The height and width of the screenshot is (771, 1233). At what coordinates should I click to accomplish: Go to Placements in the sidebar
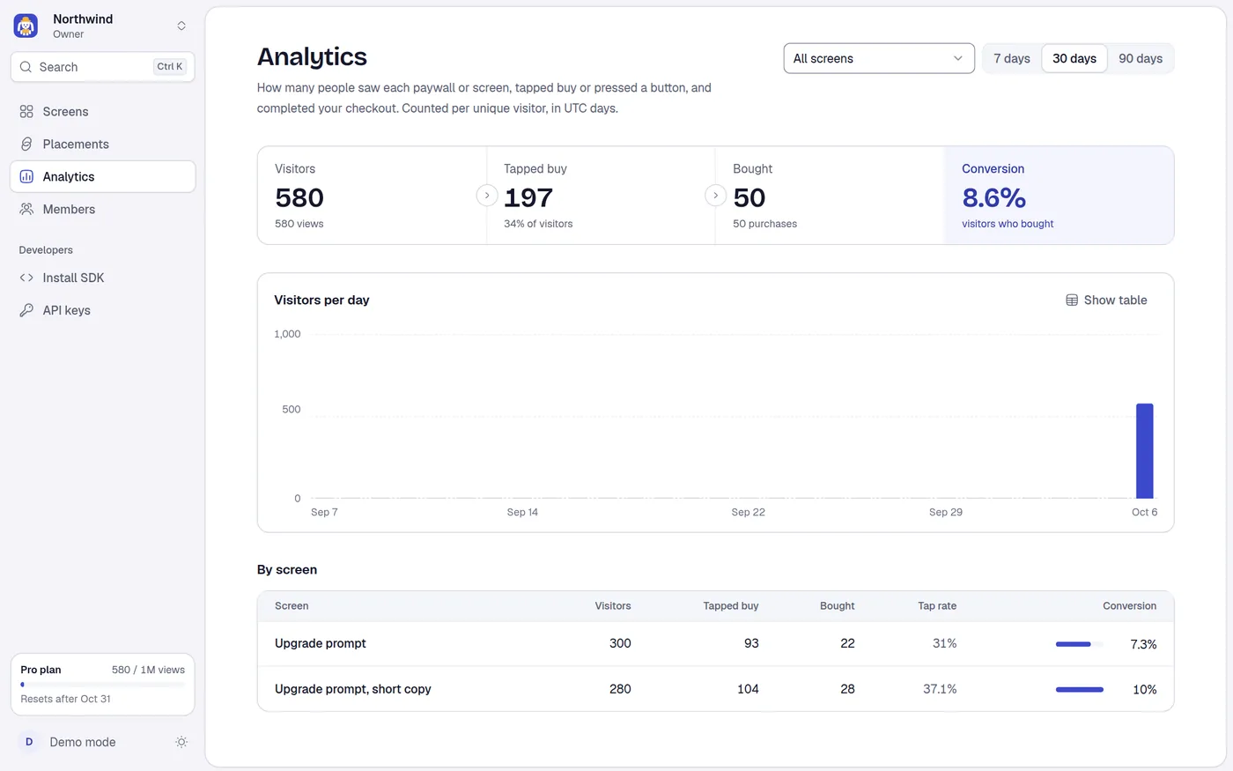pos(103,145)
